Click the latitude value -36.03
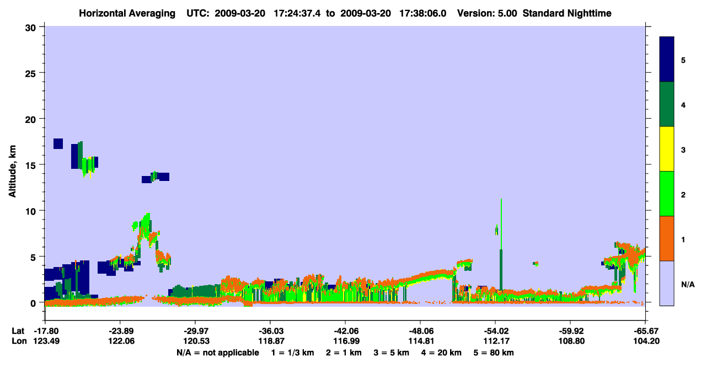Screen dimensions: 717x368 pos(270,332)
